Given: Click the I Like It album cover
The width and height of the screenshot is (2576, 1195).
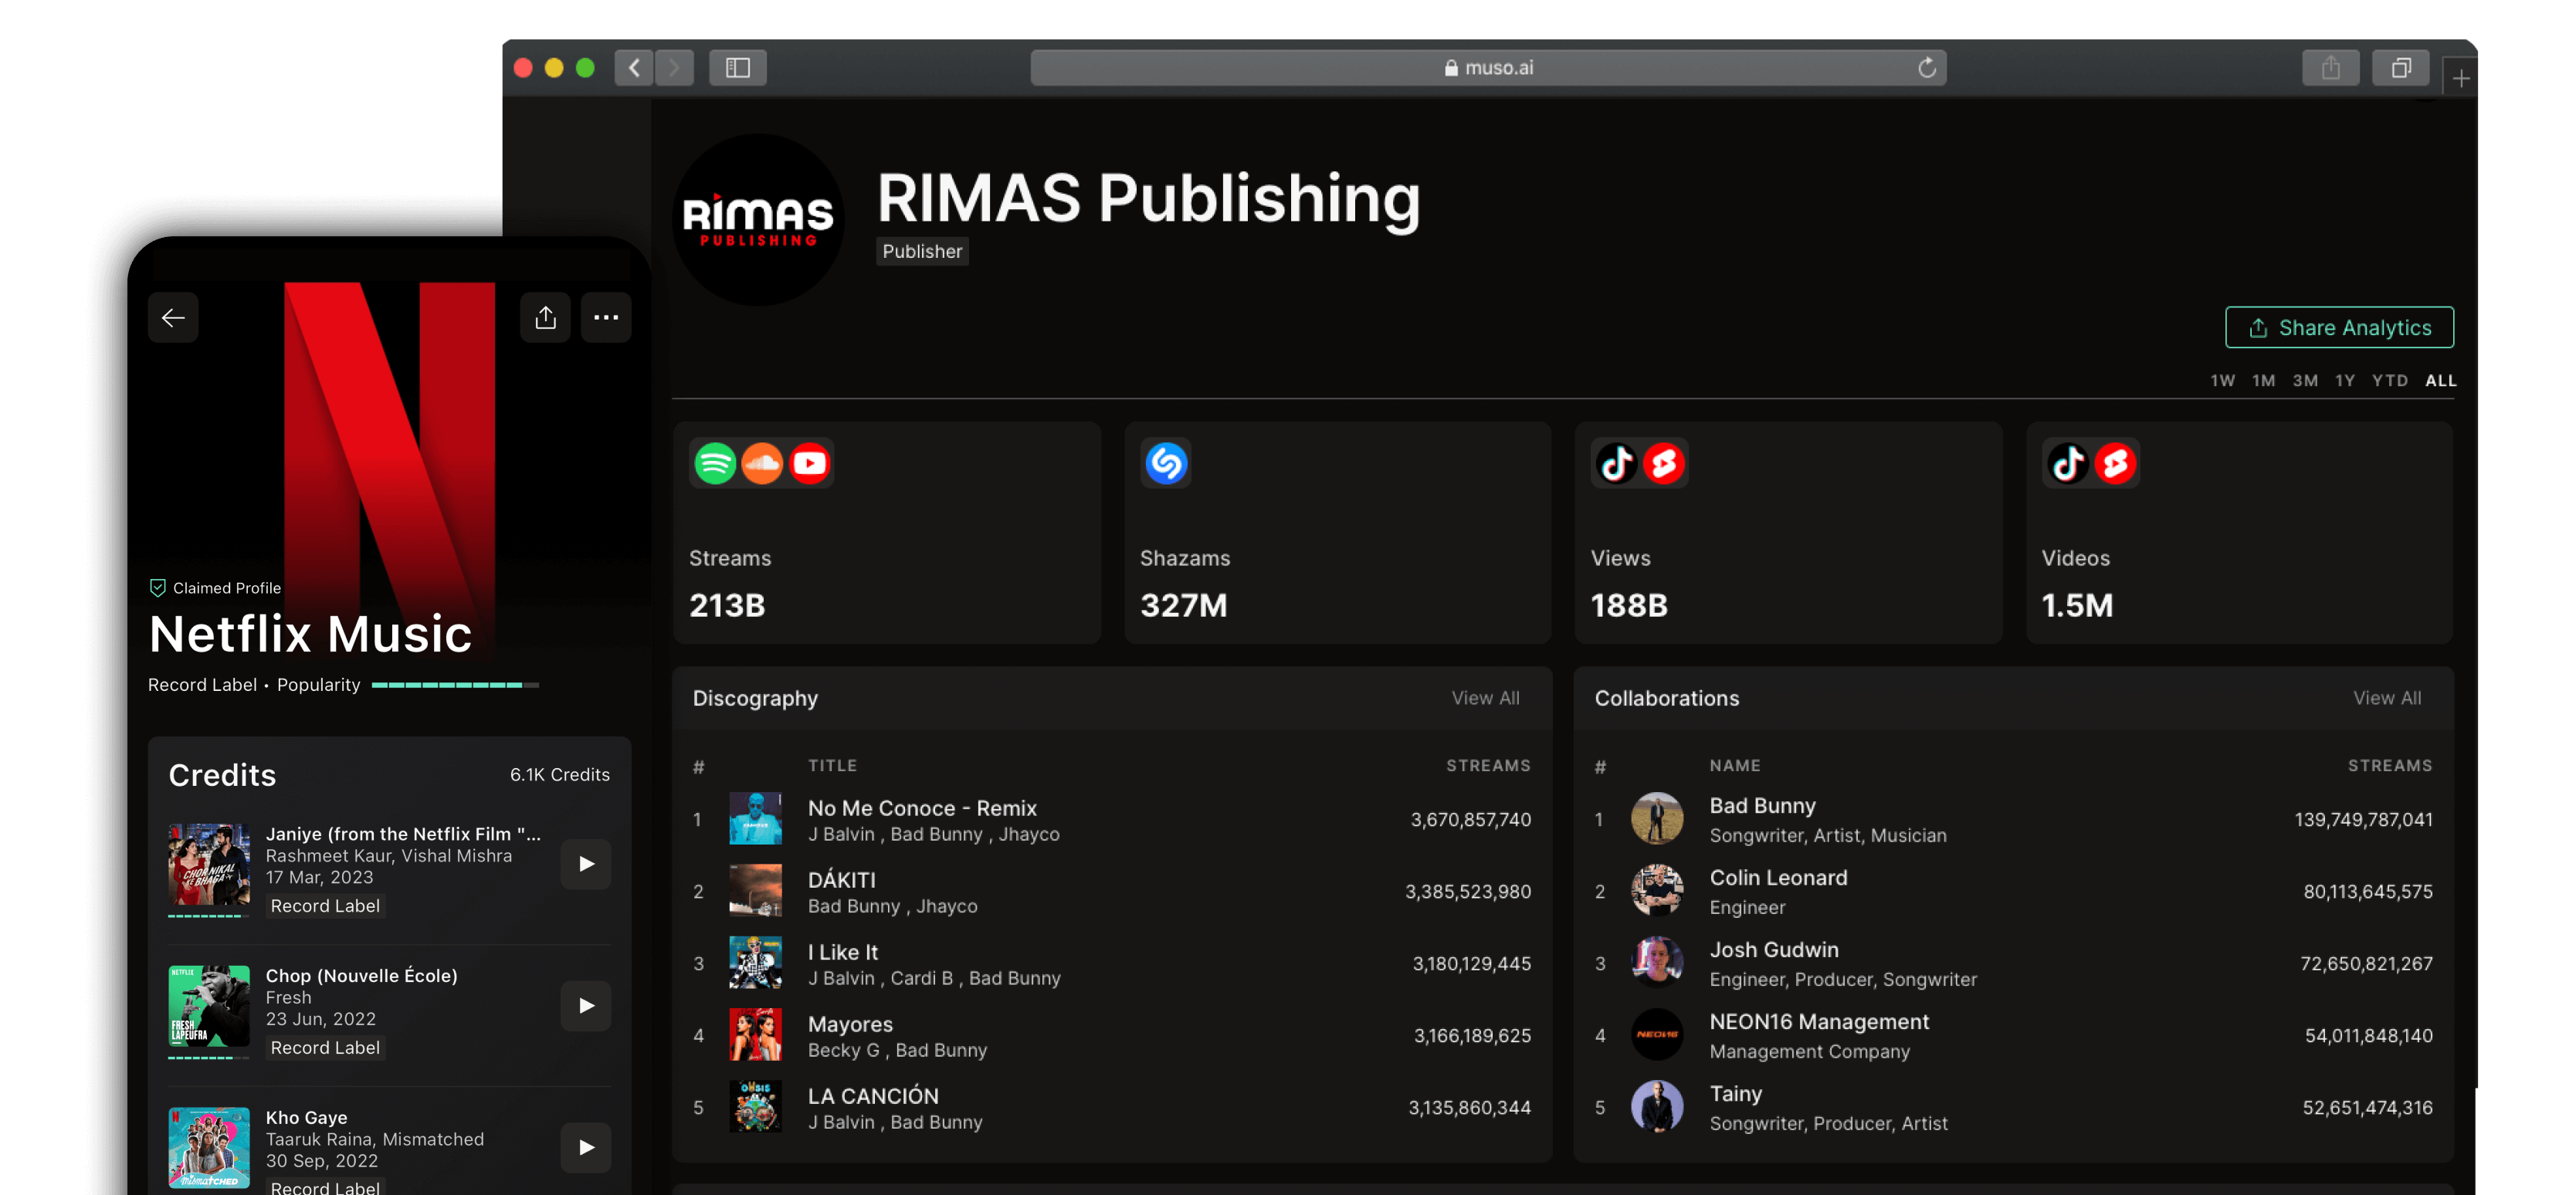Looking at the screenshot, I should [755, 963].
